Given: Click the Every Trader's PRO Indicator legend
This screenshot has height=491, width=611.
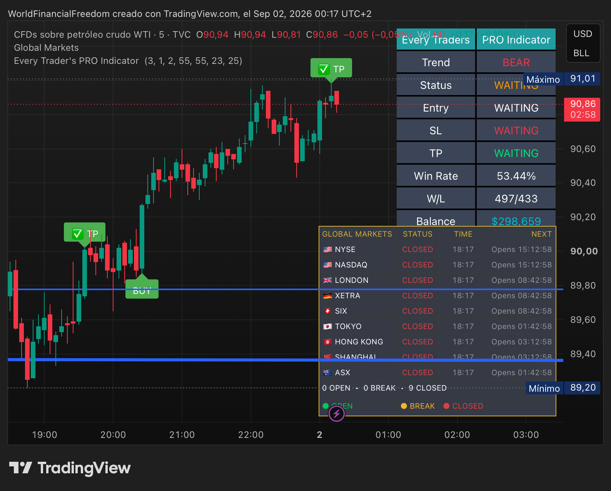Looking at the screenshot, I should [x=128, y=61].
